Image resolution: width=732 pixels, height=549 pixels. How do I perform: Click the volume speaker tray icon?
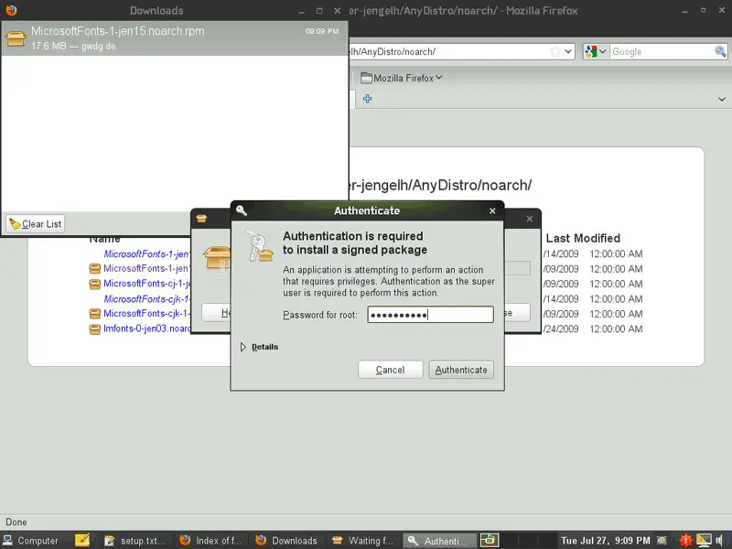(x=719, y=541)
